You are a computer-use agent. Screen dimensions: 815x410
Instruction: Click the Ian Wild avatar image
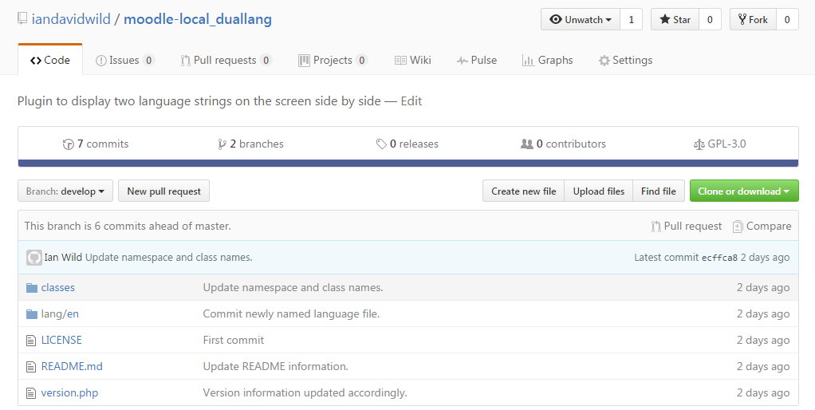tap(33, 257)
